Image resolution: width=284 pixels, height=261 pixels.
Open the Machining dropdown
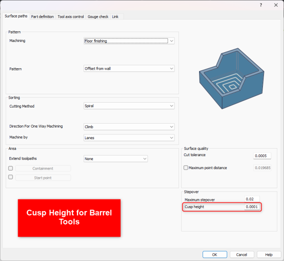[129, 41]
